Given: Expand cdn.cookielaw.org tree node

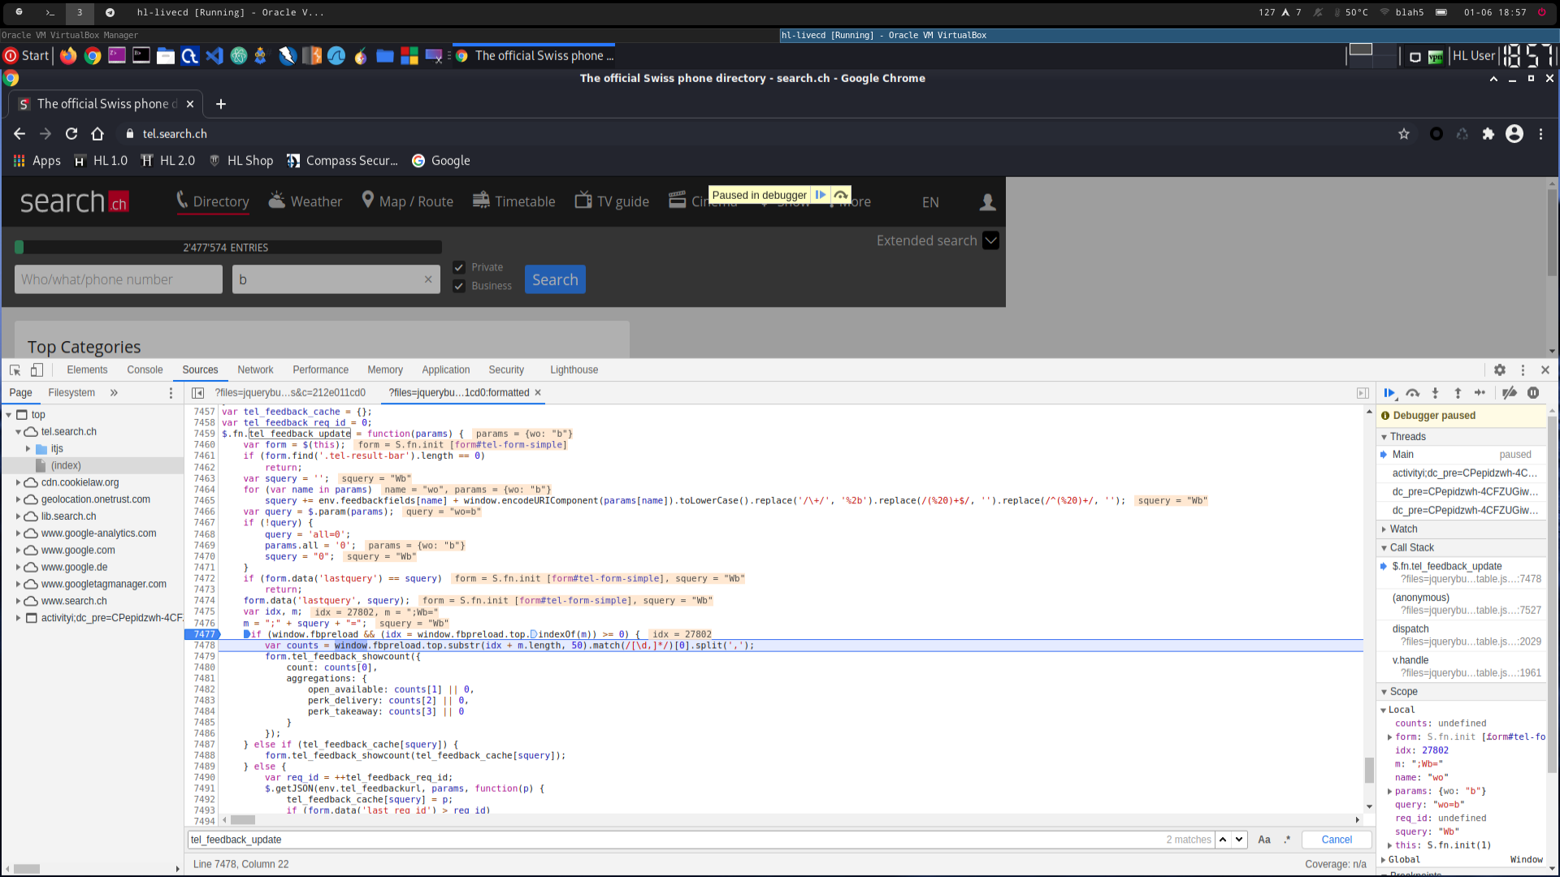Looking at the screenshot, I should click(x=18, y=482).
